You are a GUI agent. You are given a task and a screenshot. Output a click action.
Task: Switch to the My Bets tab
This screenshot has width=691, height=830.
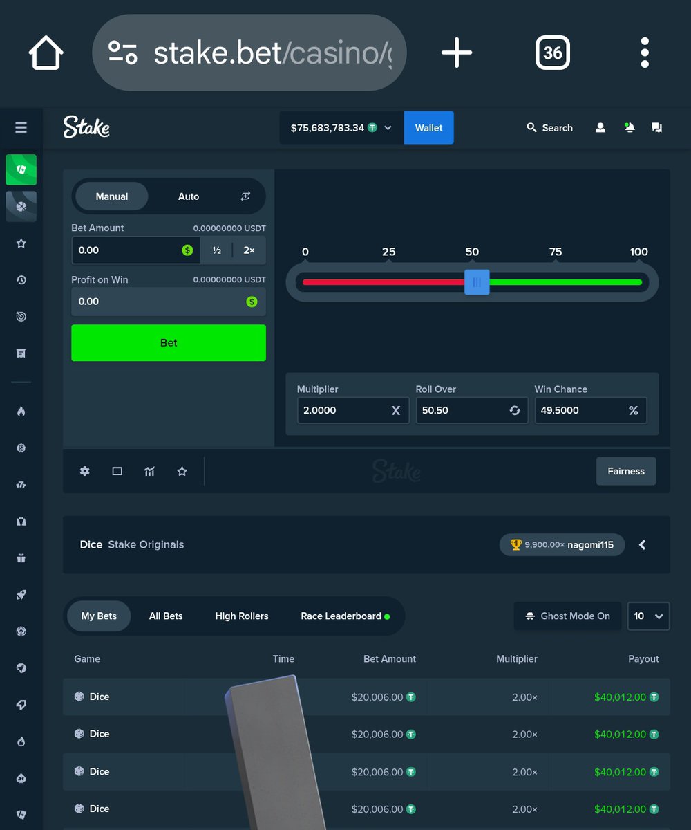99,616
